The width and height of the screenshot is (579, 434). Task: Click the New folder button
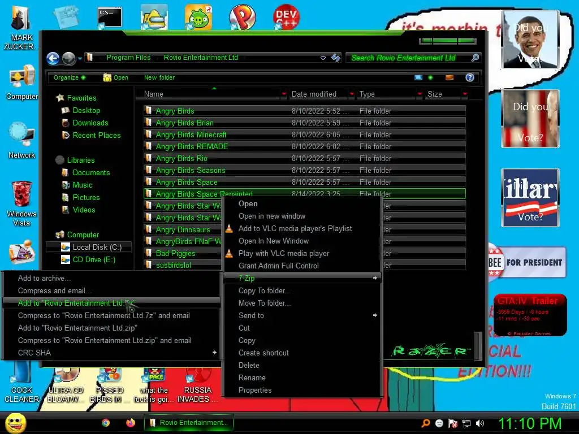[159, 77]
